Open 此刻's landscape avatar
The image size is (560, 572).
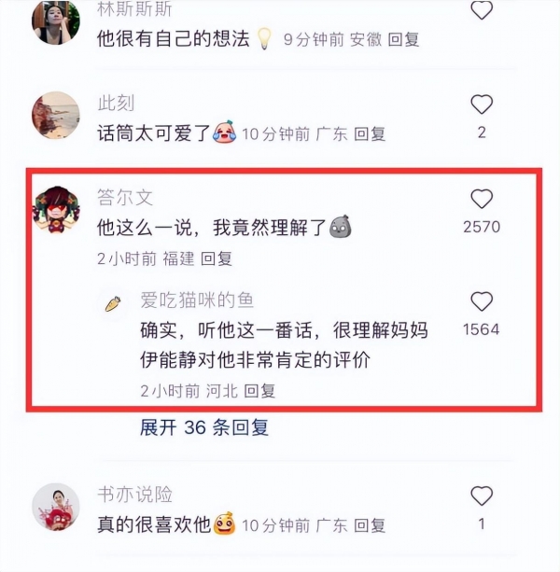pos(56,116)
